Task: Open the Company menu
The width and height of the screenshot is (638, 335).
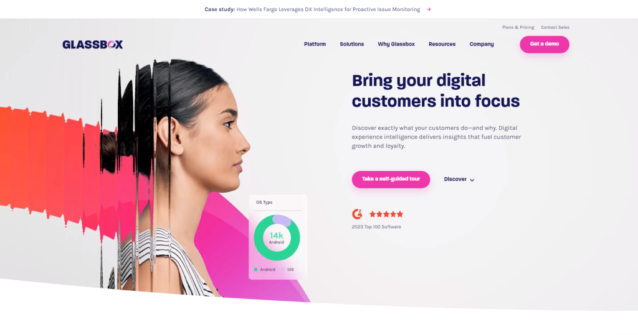Action: [x=482, y=44]
